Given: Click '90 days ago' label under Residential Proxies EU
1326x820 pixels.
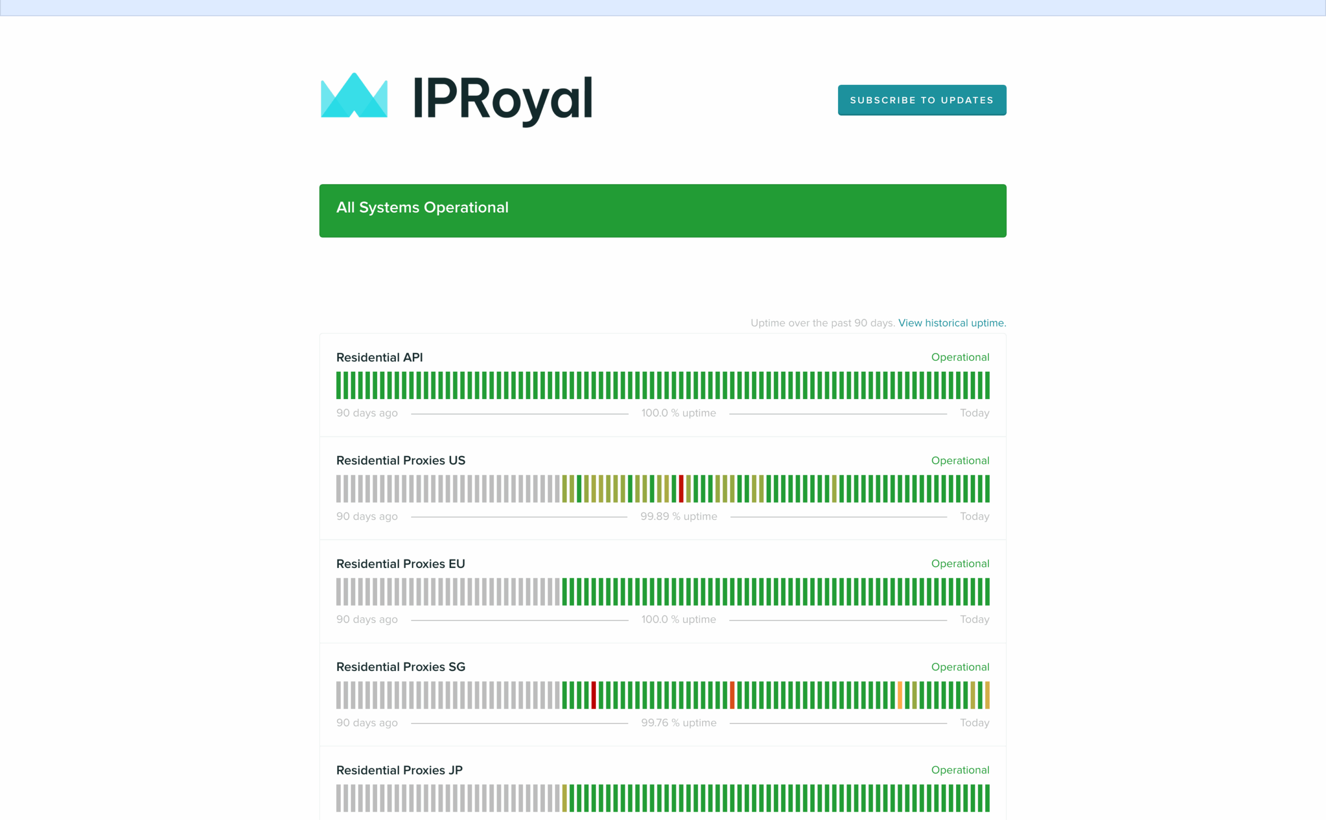Looking at the screenshot, I should [367, 619].
